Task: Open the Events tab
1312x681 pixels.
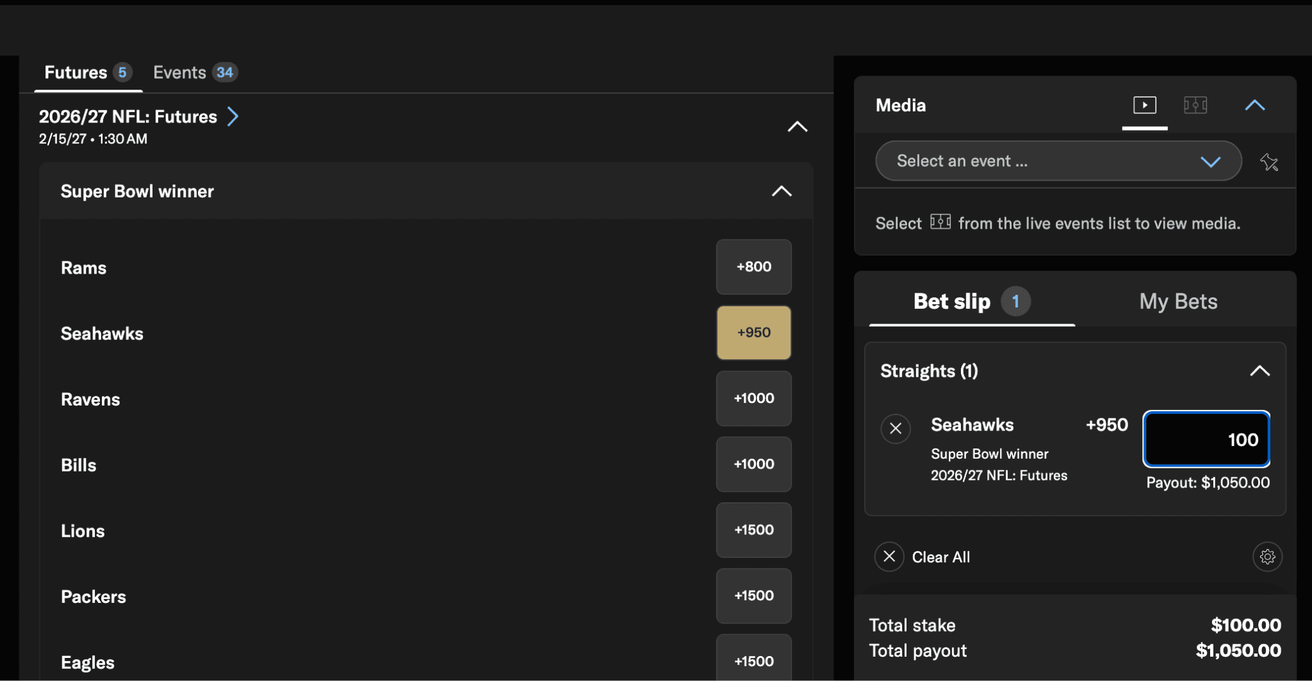Action: point(195,72)
